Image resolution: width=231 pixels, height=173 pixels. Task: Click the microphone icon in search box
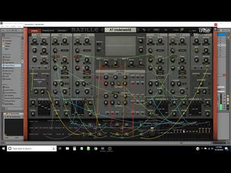point(53,148)
